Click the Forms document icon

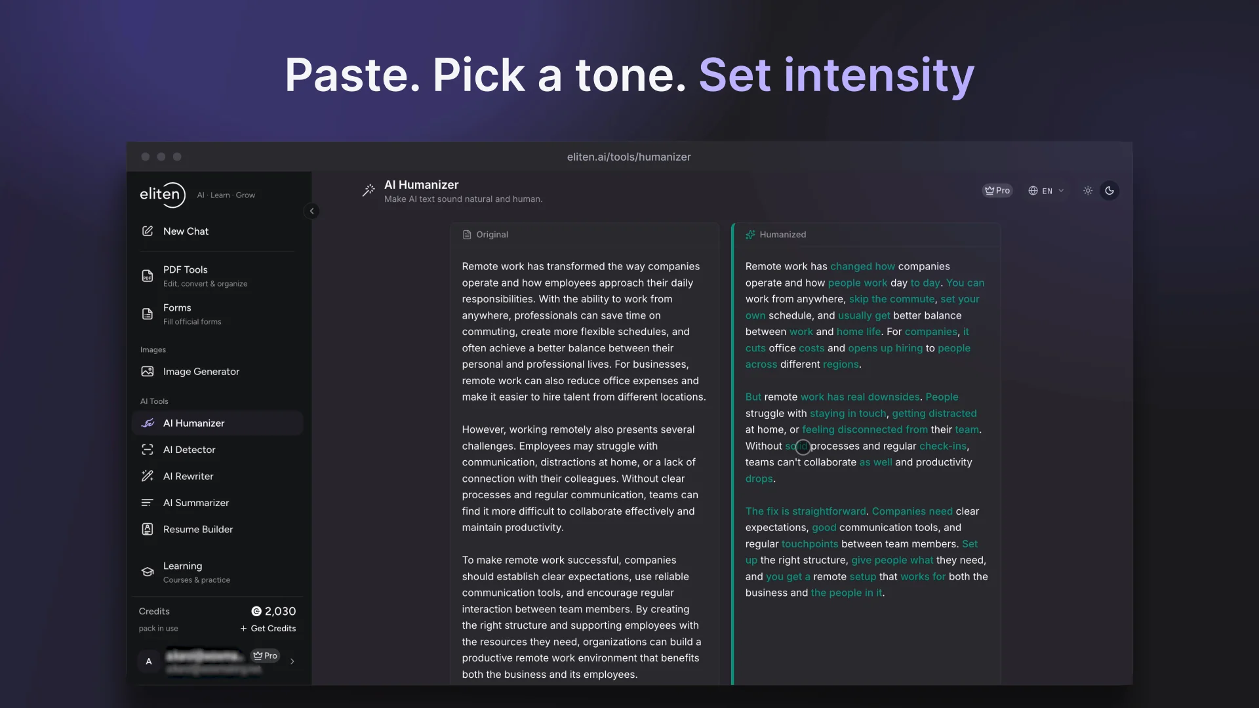point(148,314)
